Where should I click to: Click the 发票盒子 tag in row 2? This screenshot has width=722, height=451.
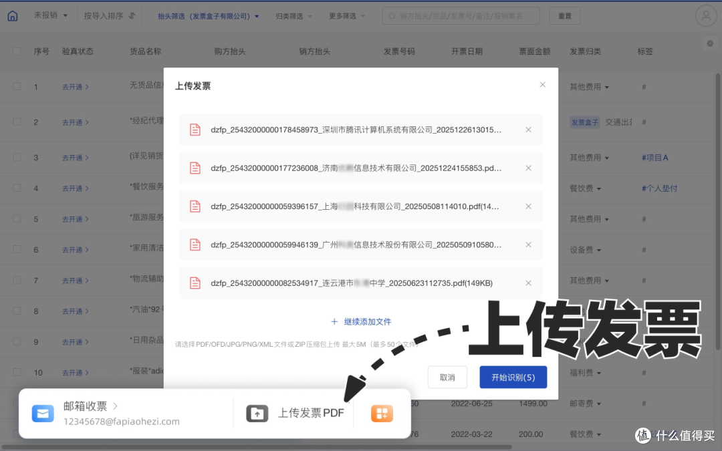[x=585, y=122]
